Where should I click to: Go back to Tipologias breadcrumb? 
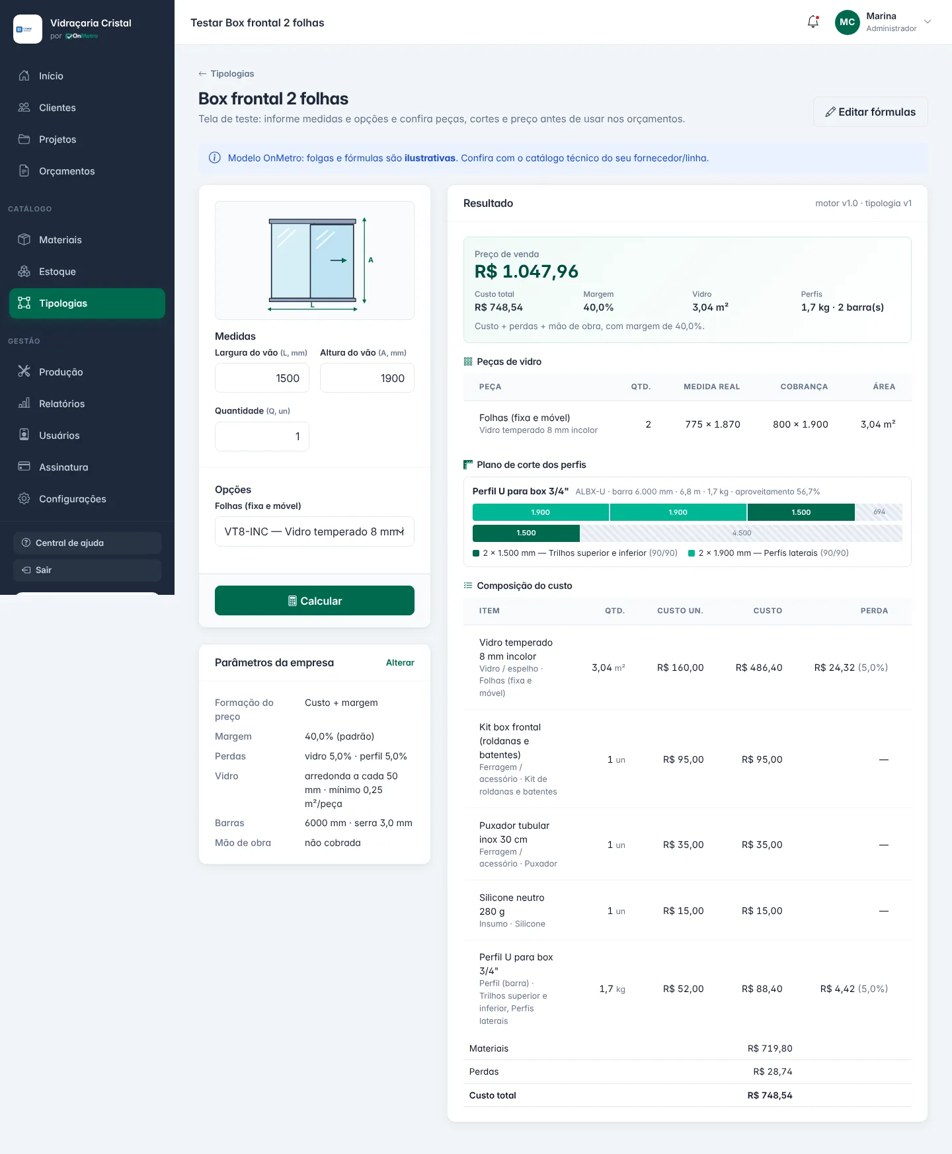coord(226,73)
